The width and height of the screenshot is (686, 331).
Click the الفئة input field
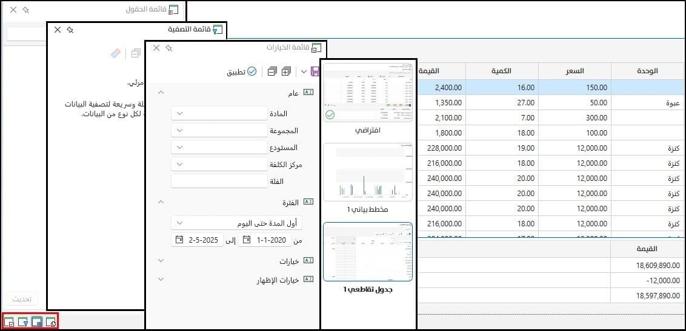tap(219, 181)
